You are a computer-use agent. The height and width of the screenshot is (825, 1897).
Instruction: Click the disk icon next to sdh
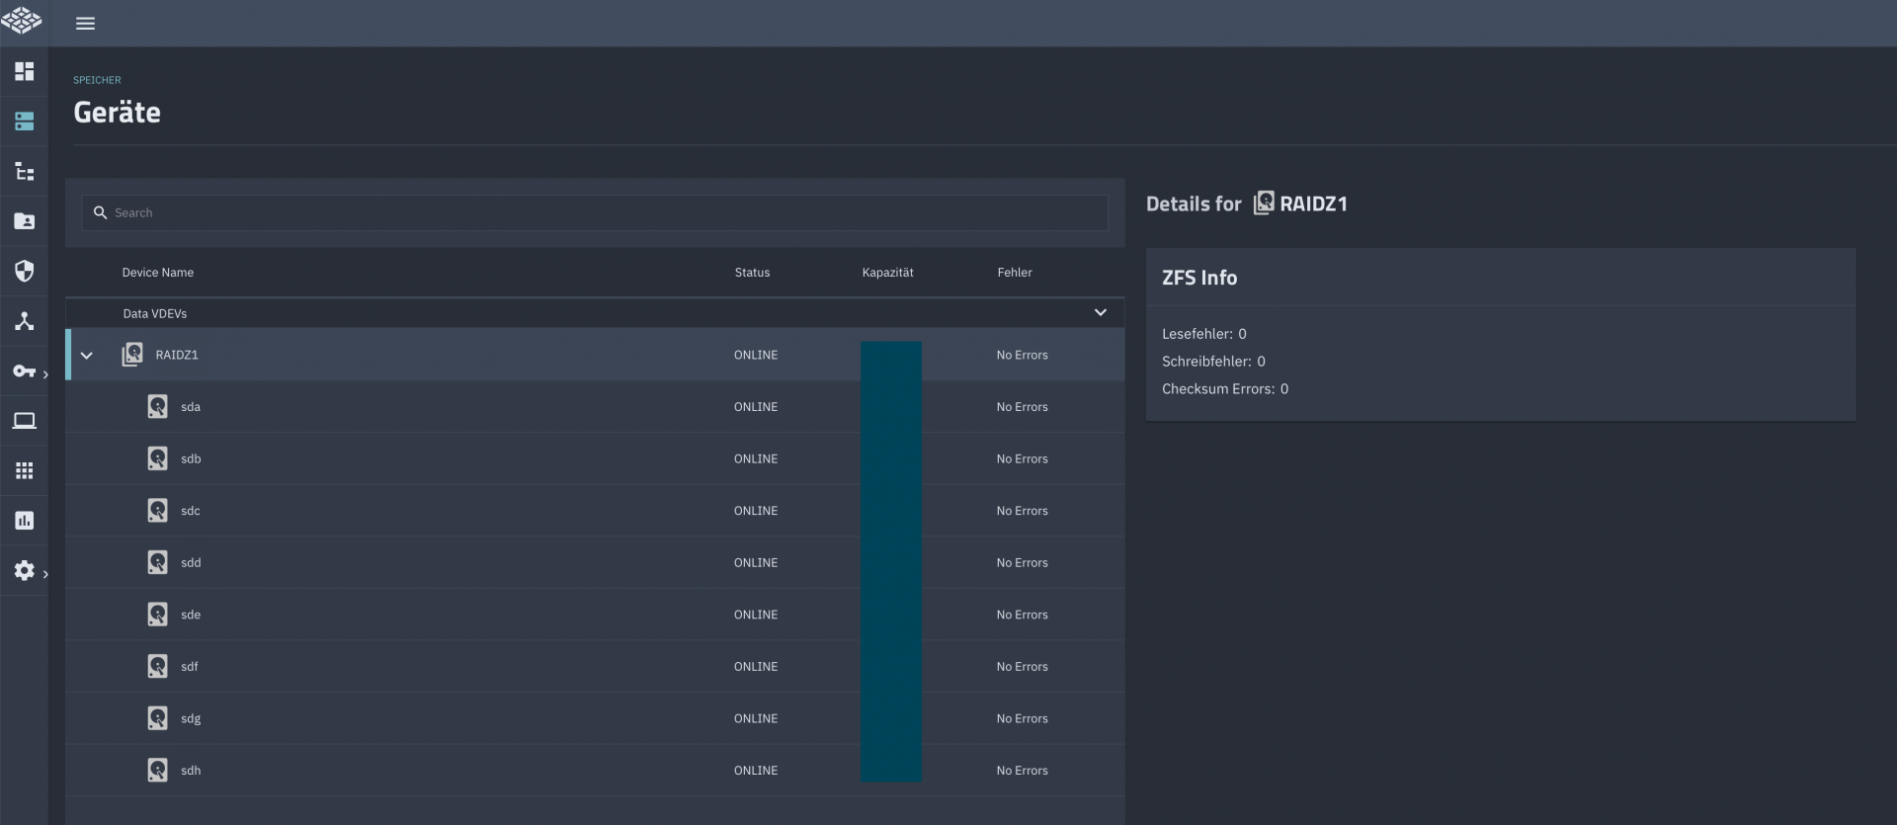tap(157, 770)
